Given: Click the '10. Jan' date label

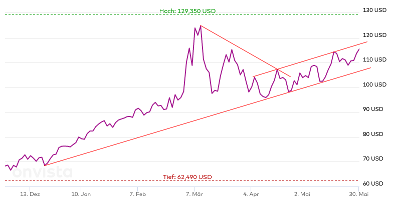Looking at the screenshot, I should [x=81, y=193].
